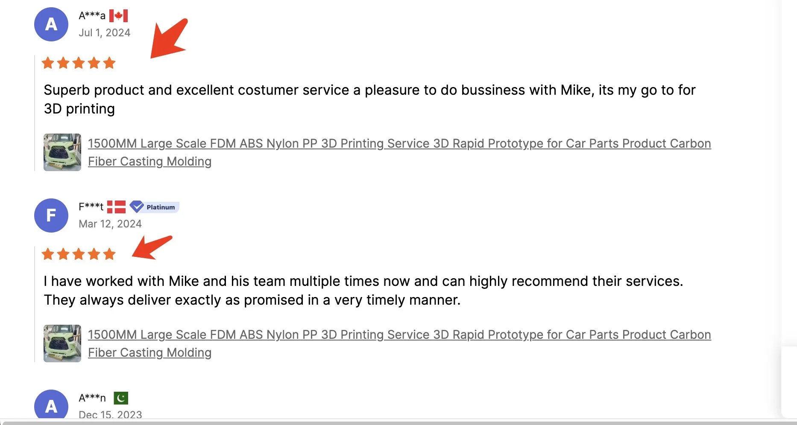
Task: Click reviewer name F***t
Action: pyautogui.click(x=91, y=207)
